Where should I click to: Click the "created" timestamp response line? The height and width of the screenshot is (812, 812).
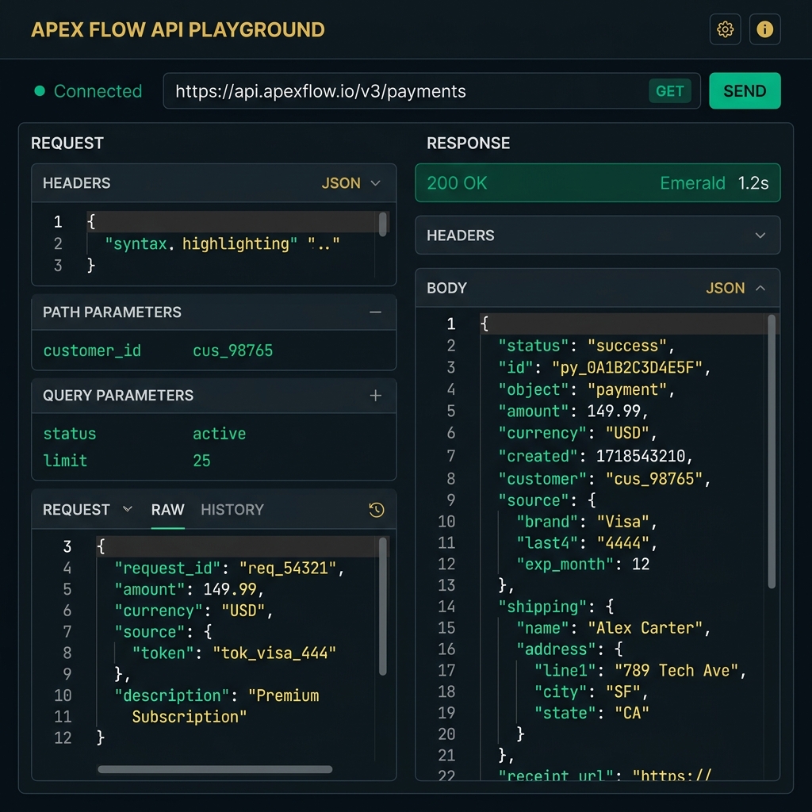[596, 456]
